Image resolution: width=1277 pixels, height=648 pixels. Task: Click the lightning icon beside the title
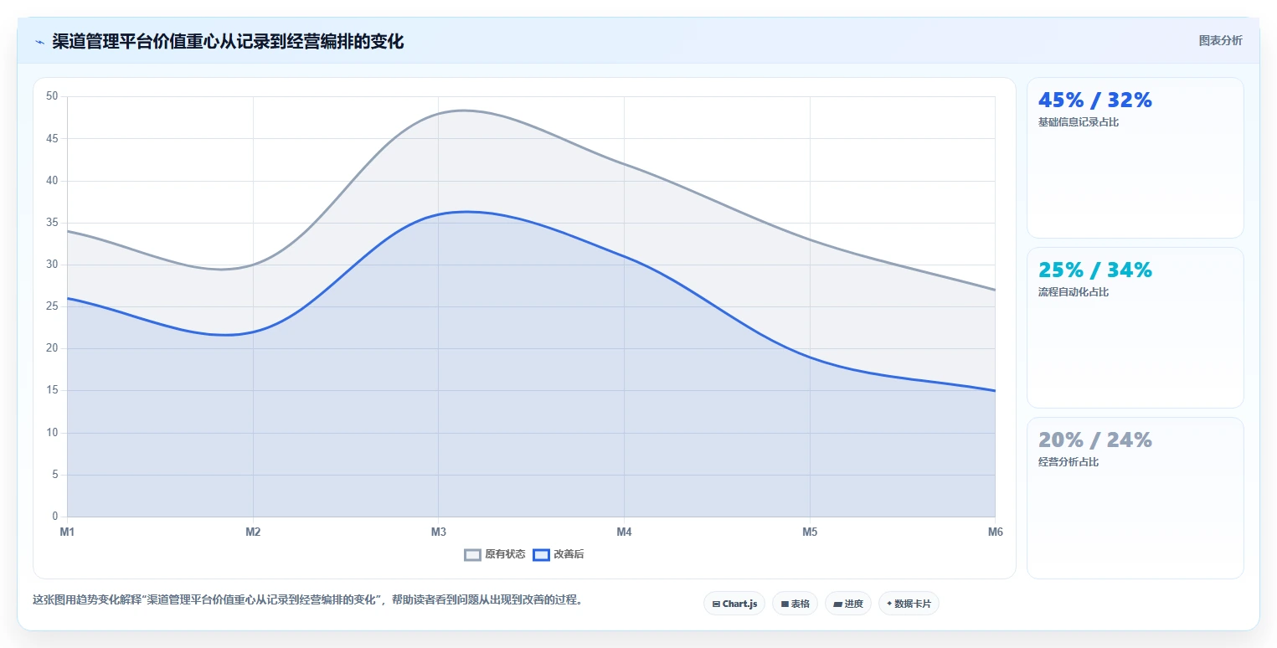(40, 42)
